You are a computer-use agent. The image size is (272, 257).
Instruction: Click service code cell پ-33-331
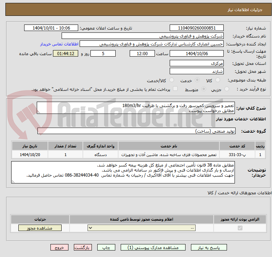click(x=237, y=154)
